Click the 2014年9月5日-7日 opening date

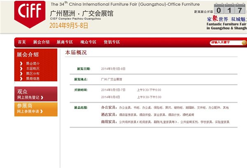(x=113, y=90)
